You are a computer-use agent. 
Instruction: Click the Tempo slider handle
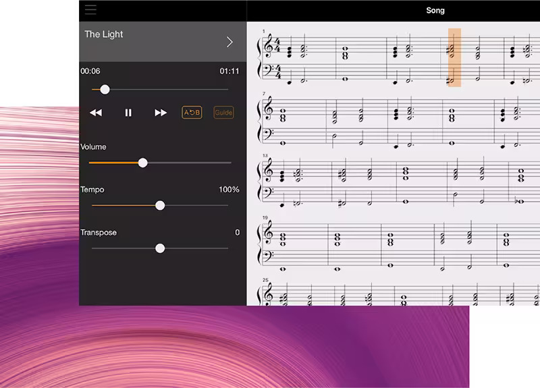click(x=160, y=205)
